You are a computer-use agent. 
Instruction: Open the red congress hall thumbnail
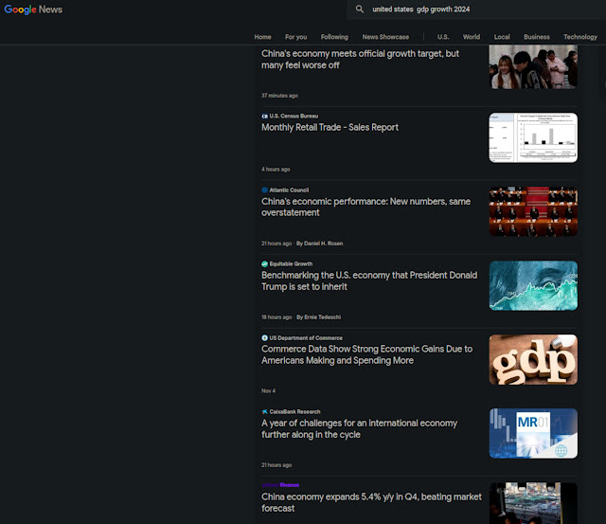[533, 211]
